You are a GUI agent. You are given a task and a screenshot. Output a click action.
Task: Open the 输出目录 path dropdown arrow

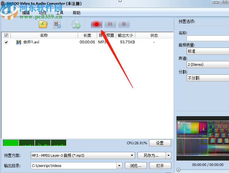pyautogui.click(x=119, y=166)
